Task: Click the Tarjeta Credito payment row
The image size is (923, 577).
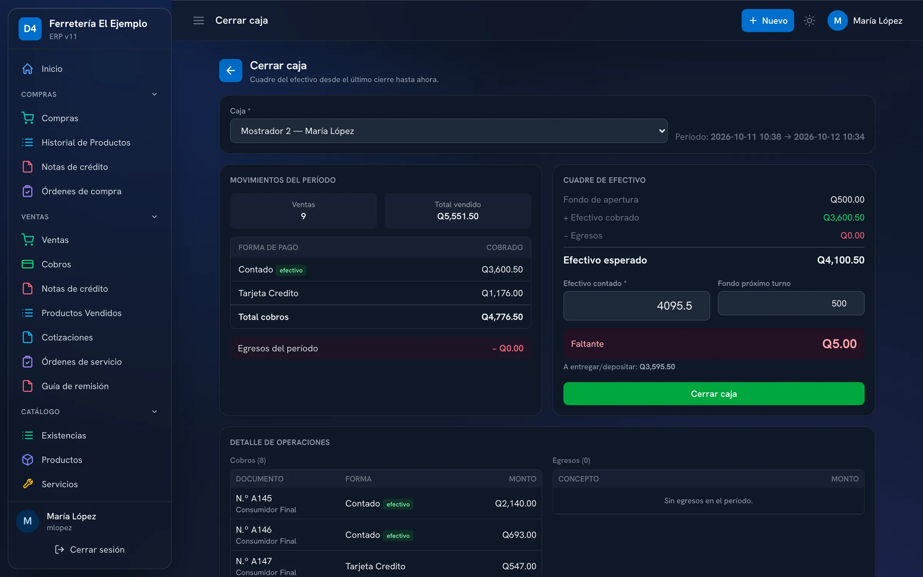Action: click(380, 293)
